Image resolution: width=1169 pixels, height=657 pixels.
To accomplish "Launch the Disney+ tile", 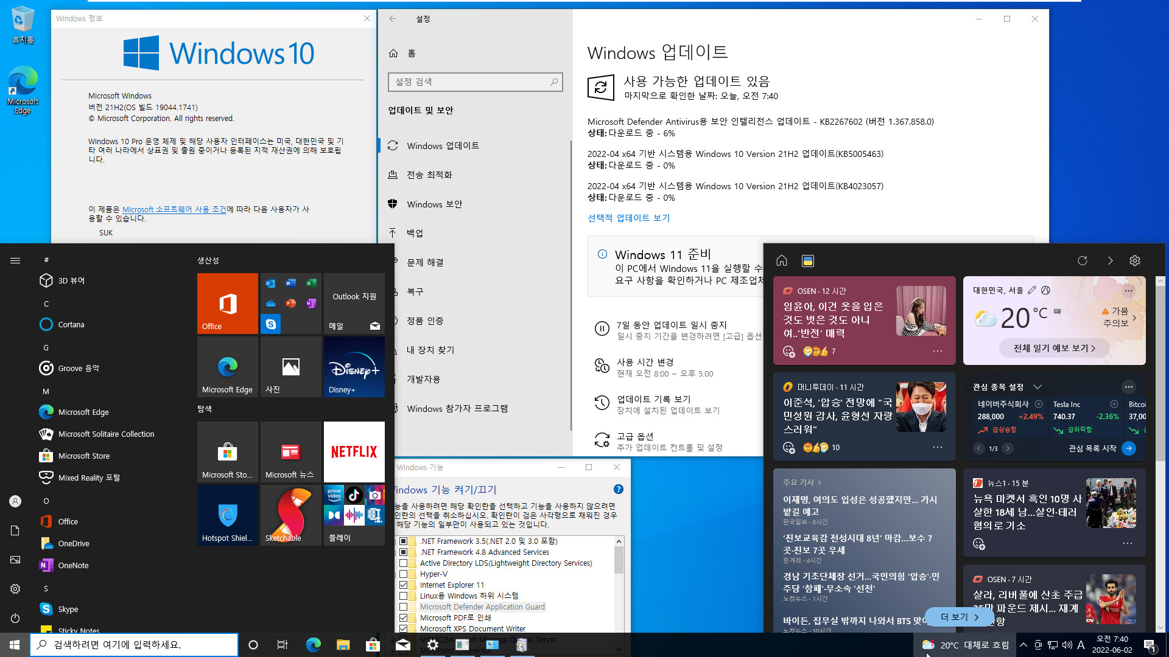I will pos(354,366).
